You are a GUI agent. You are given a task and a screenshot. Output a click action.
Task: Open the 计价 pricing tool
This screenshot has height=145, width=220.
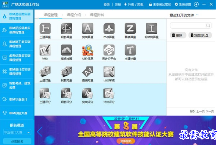45,50
